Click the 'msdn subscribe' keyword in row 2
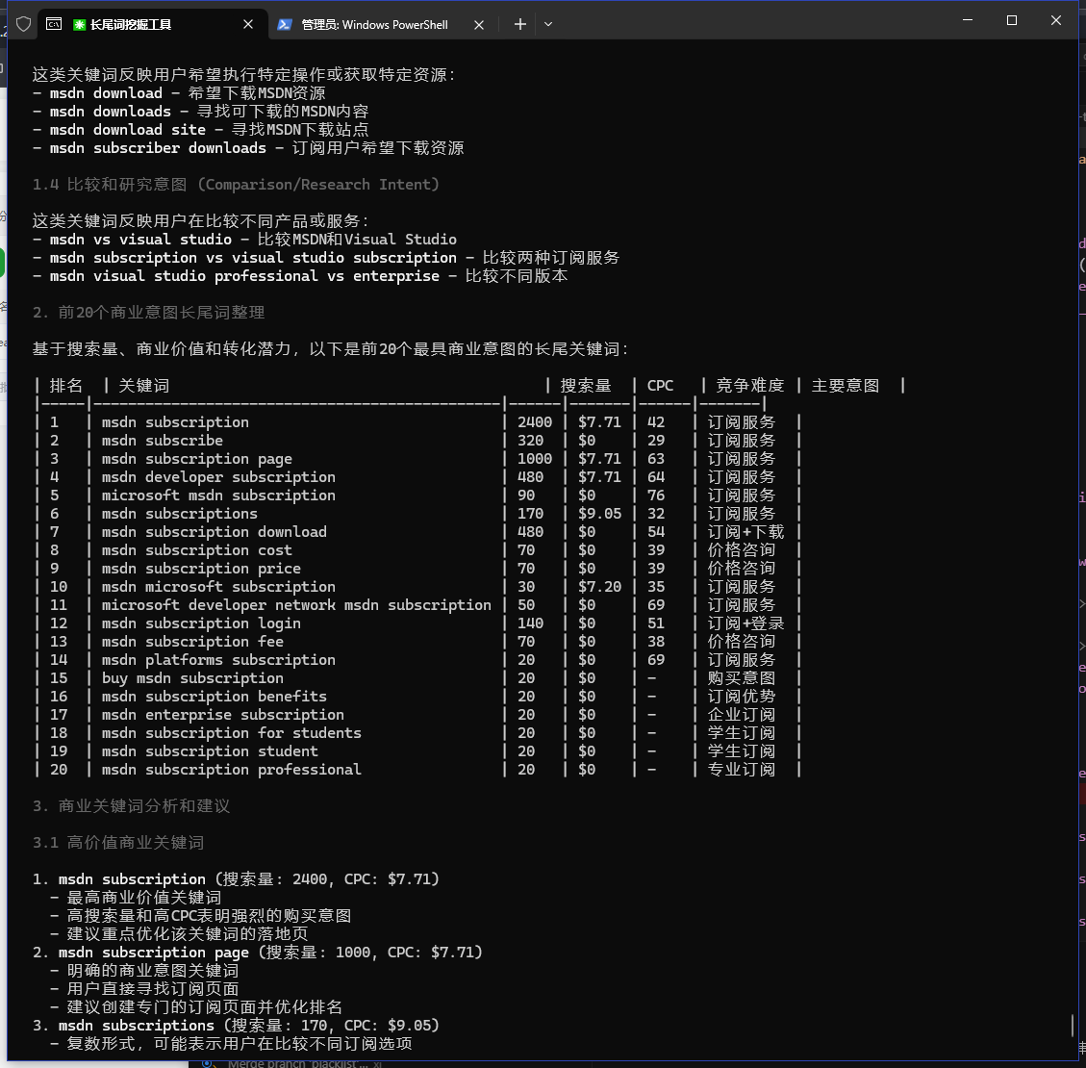1086x1068 pixels. tap(162, 441)
